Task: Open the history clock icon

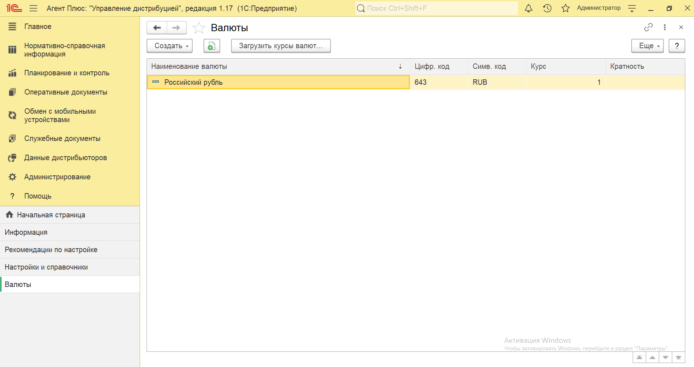Action: (x=547, y=8)
